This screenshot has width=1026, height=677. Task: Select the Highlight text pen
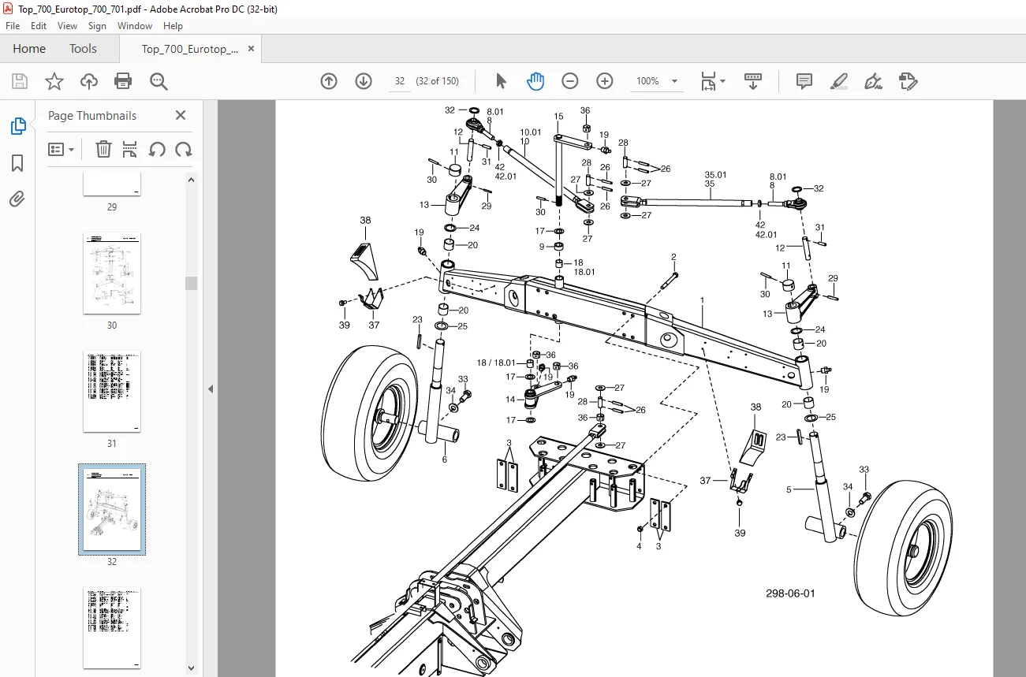(839, 81)
